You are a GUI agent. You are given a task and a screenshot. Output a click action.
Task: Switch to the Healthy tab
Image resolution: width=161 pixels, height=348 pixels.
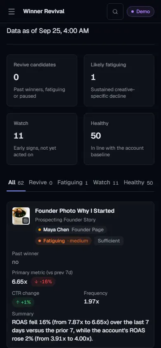tap(138, 183)
